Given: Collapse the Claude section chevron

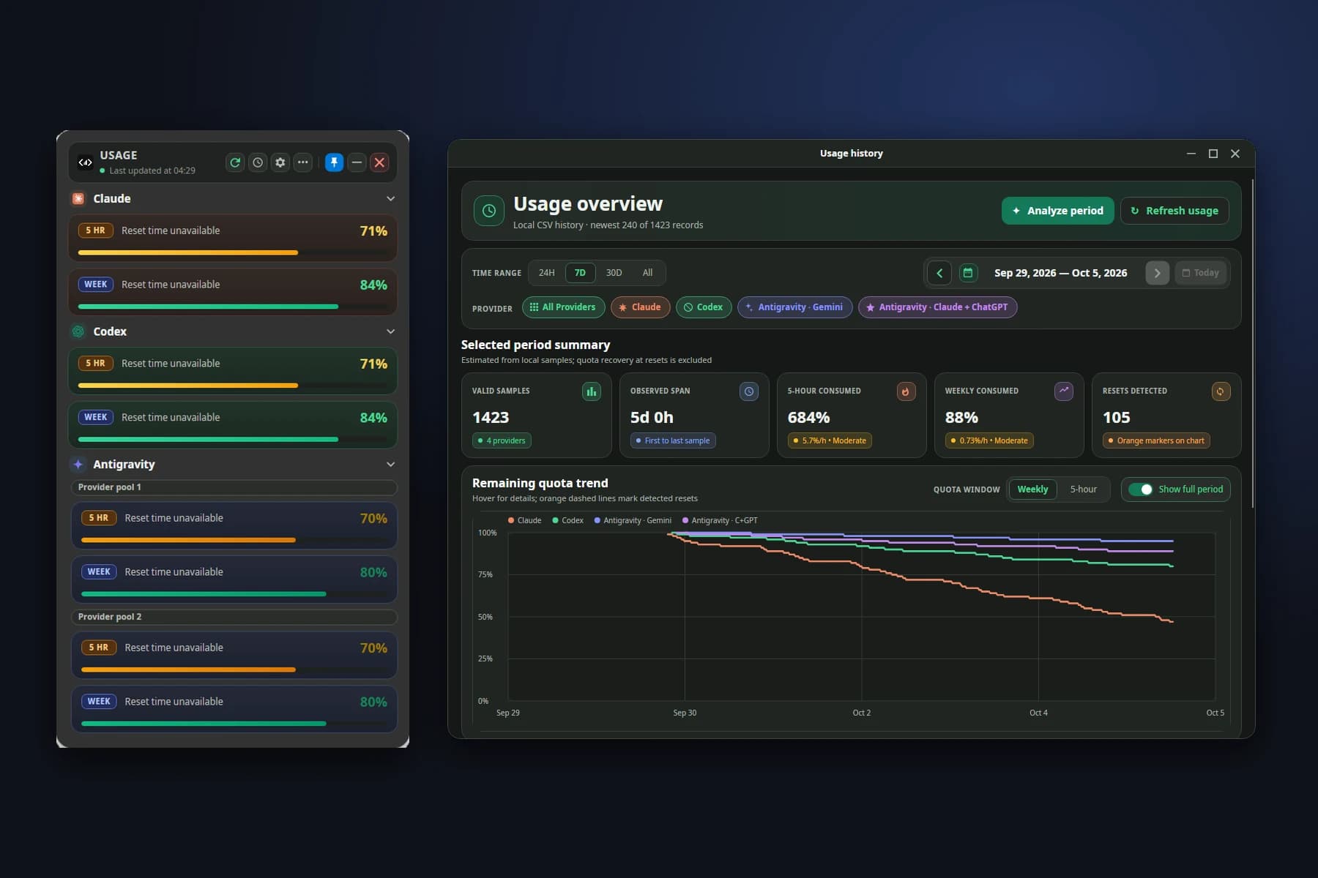Looking at the screenshot, I should coord(390,198).
